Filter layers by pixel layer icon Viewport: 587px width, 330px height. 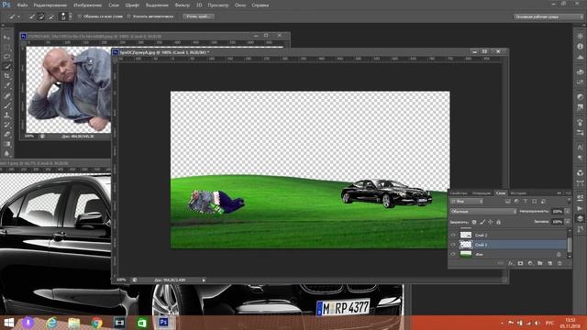pos(507,202)
